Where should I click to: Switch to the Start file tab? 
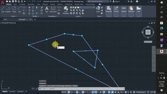click(5, 19)
